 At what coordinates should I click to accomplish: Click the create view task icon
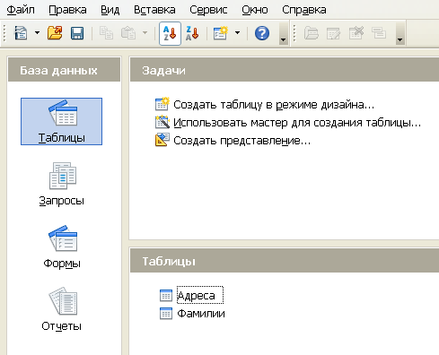[x=162, y=140]
